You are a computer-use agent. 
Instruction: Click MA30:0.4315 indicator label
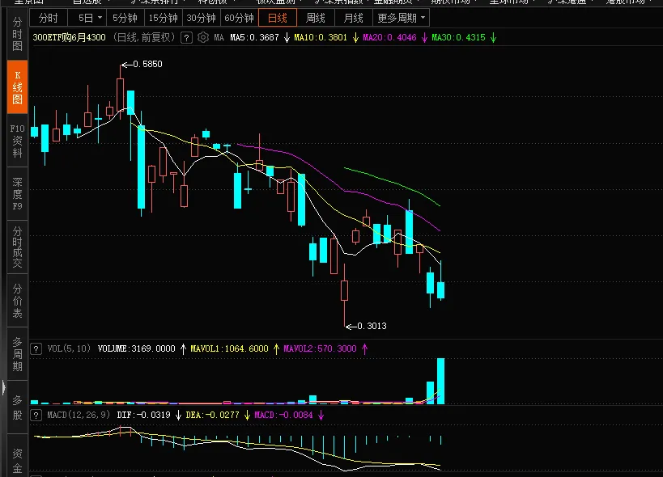point(458,37)
